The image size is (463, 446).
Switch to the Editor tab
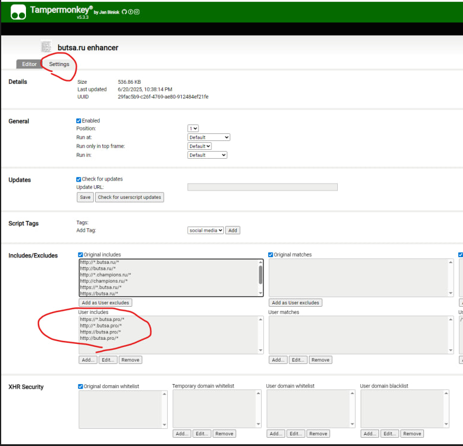click(30, 64)
